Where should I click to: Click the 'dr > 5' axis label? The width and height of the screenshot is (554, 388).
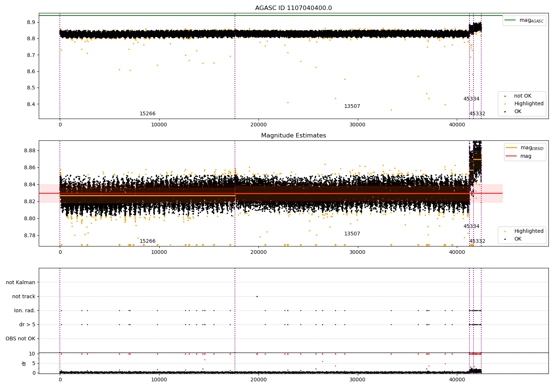27,325
